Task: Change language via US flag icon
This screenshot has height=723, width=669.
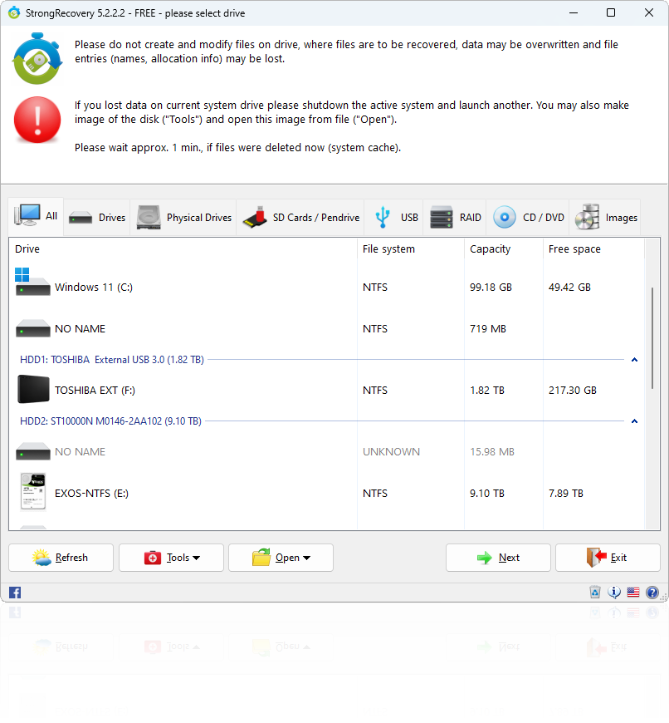Action: [633, 592]
